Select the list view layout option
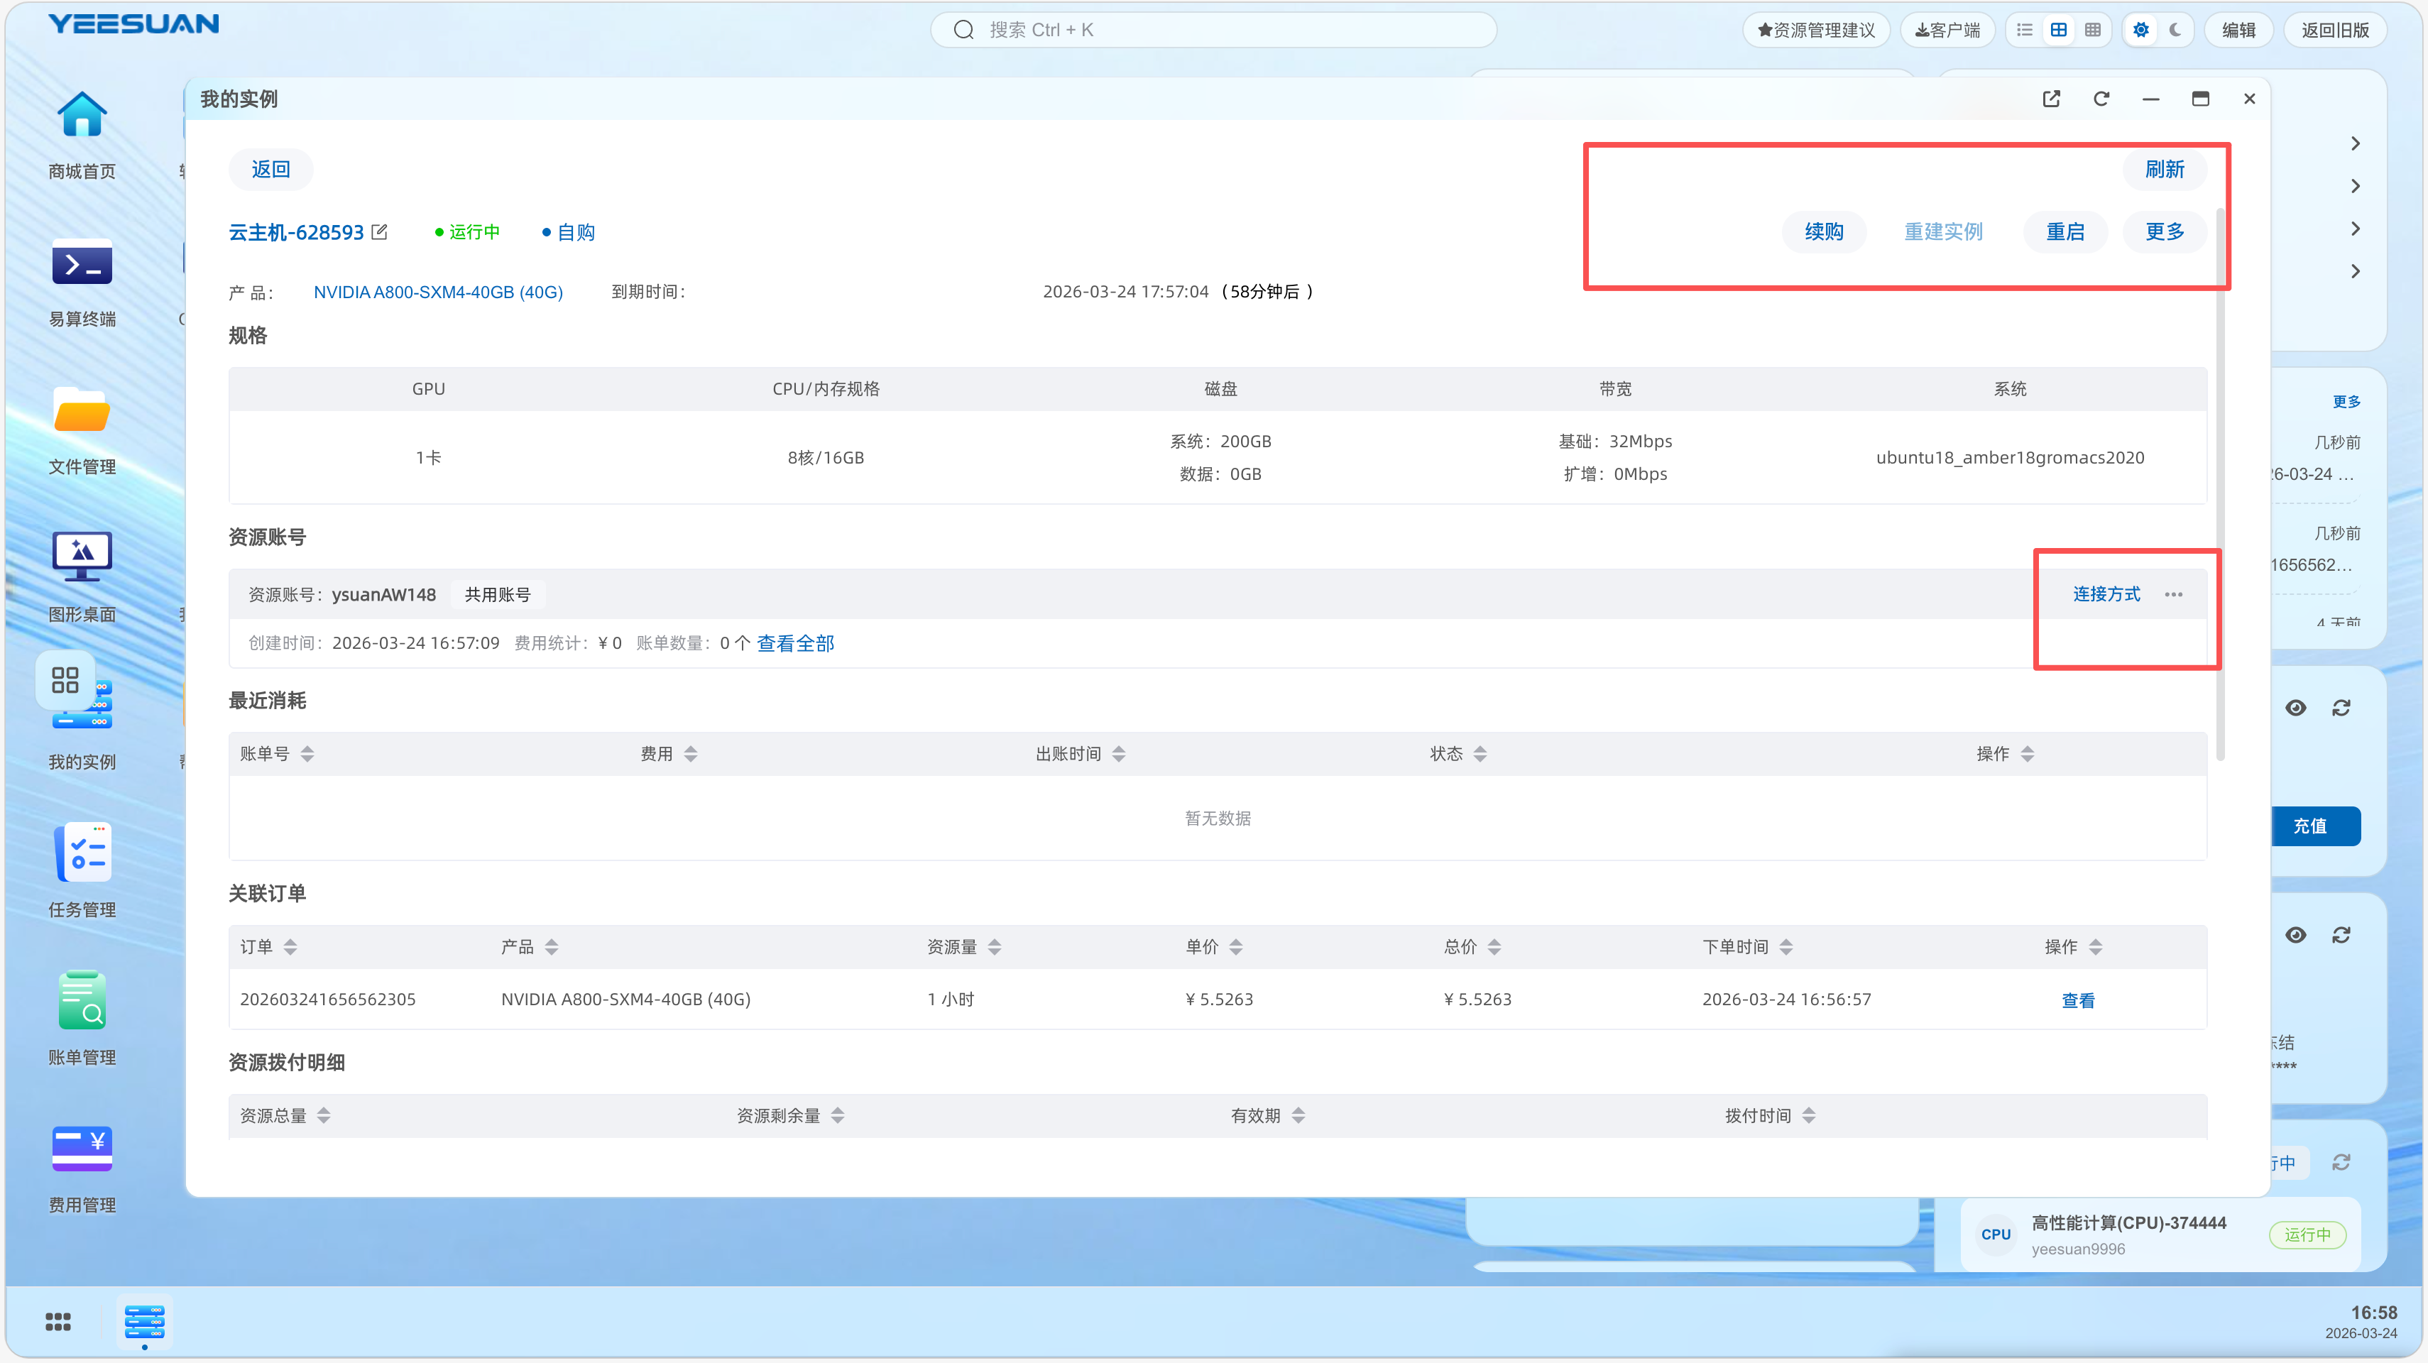Viewport: 2428px width, 1363px height. click(2025, 30)
